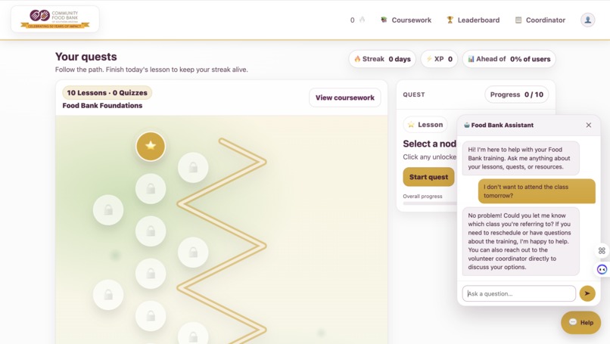Click the round face assistant icon at right edge
Screen dimensions: 610x344
point(602,269)
